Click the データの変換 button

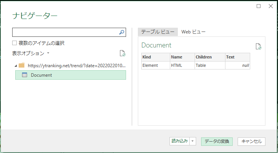pos(217,141)
